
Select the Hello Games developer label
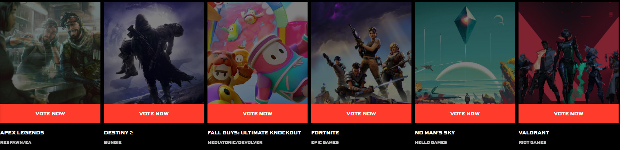pos(431,142)
